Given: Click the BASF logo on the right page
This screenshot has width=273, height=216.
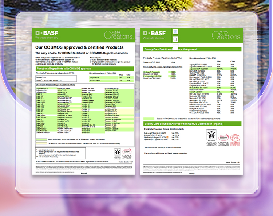Looking at the screenshot, I should point(154,35).
